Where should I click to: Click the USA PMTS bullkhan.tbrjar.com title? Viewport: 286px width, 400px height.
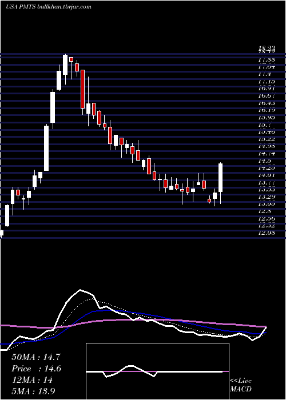(49, 7)
